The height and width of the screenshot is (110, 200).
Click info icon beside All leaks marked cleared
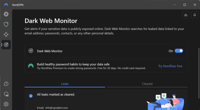(31, 96)
